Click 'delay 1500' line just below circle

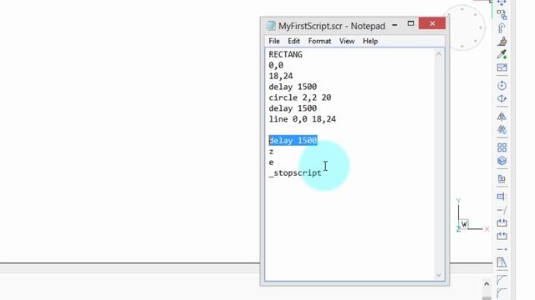click(x=293, y=108)
